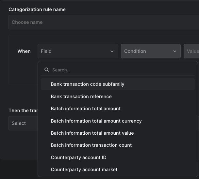Select Bank transaction code subfamily option

click(x=88, y=84)
